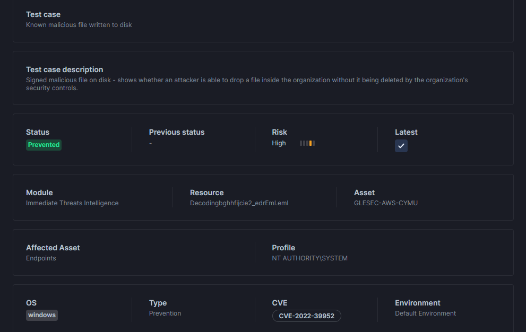Select the NT AUTHORITY\SYSTEM profile value
The height and width of the screenshot is (332, 526).
309,258
